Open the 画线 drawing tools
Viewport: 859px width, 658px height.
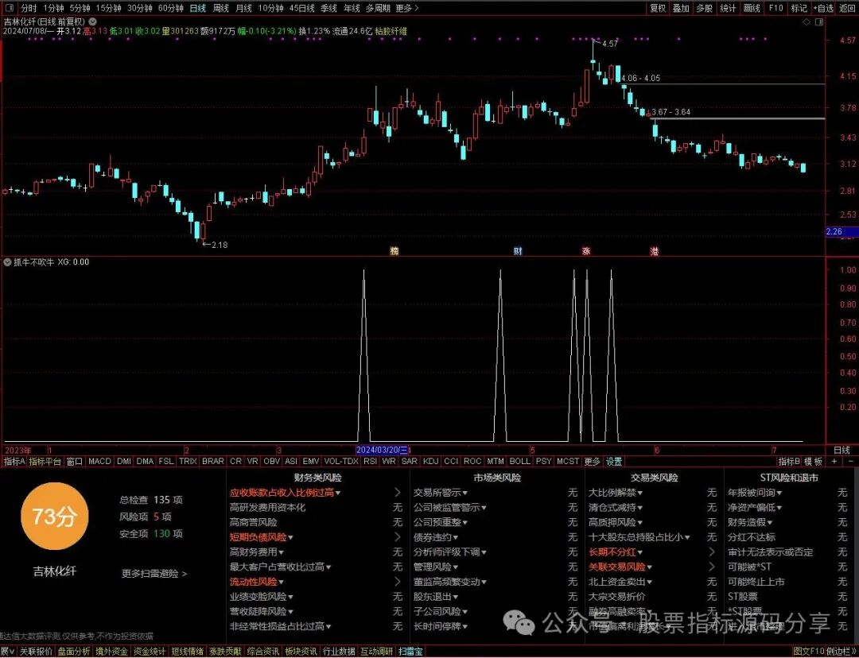(752, 8)
